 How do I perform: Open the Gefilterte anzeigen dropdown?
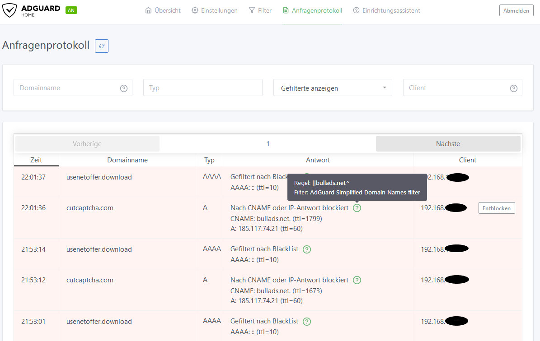pos(333,88)
